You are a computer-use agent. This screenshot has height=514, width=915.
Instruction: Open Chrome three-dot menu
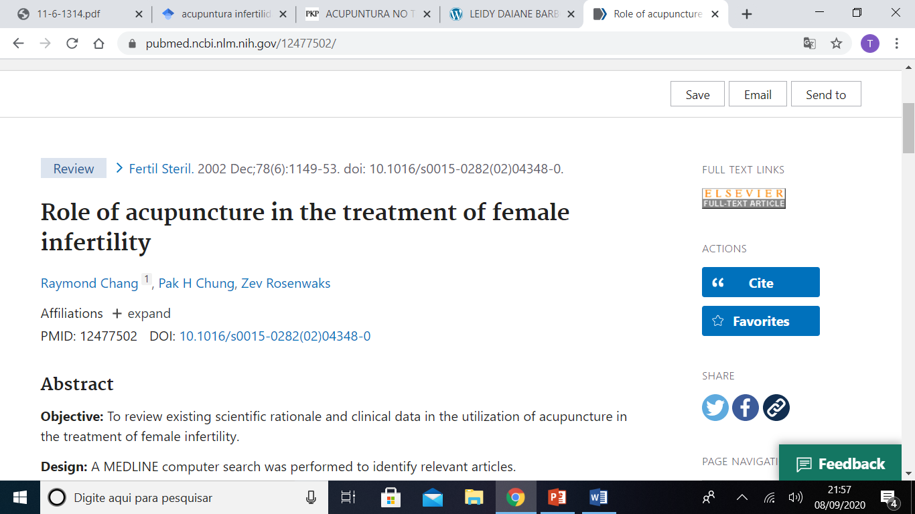pos(896,44)
